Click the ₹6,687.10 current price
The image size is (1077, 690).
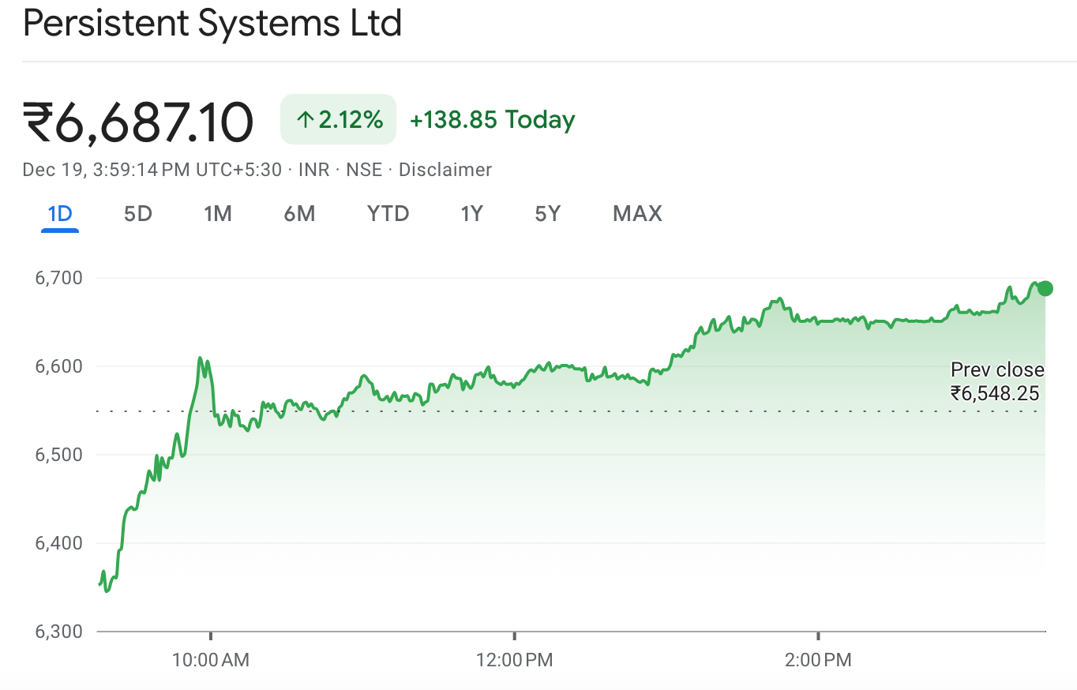(138, 122)
